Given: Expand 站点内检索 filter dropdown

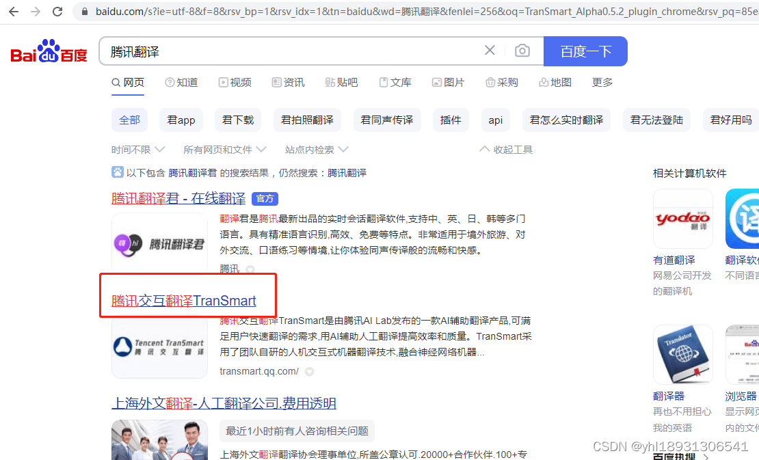Looking at the screenshot, I should click(317, 150).
